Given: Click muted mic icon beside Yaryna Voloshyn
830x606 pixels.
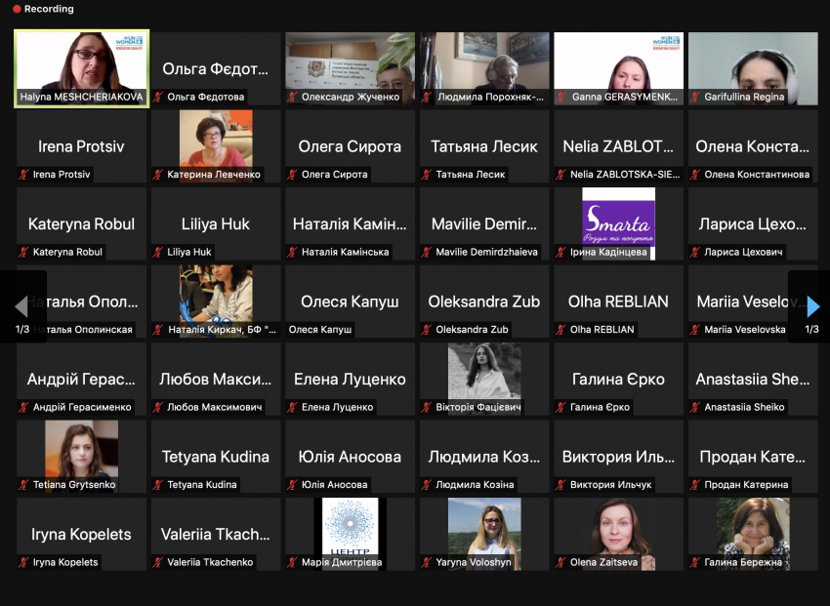Looking at the screenshot, I should click(x=426, y=563).
